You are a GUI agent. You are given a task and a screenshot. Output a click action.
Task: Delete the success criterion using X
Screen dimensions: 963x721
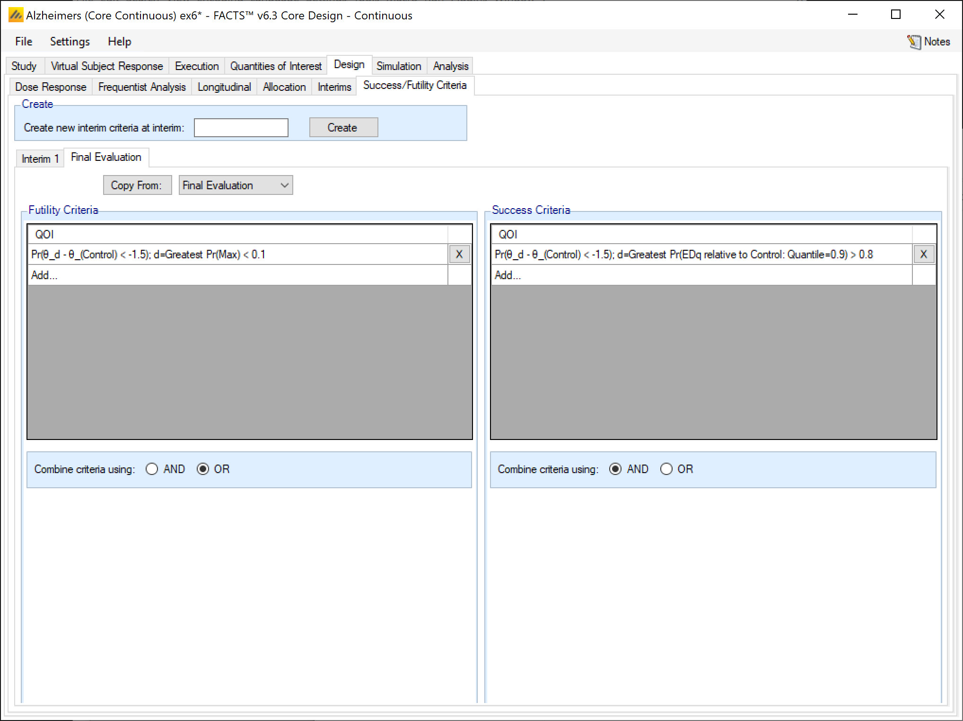[x=923, y=255]
